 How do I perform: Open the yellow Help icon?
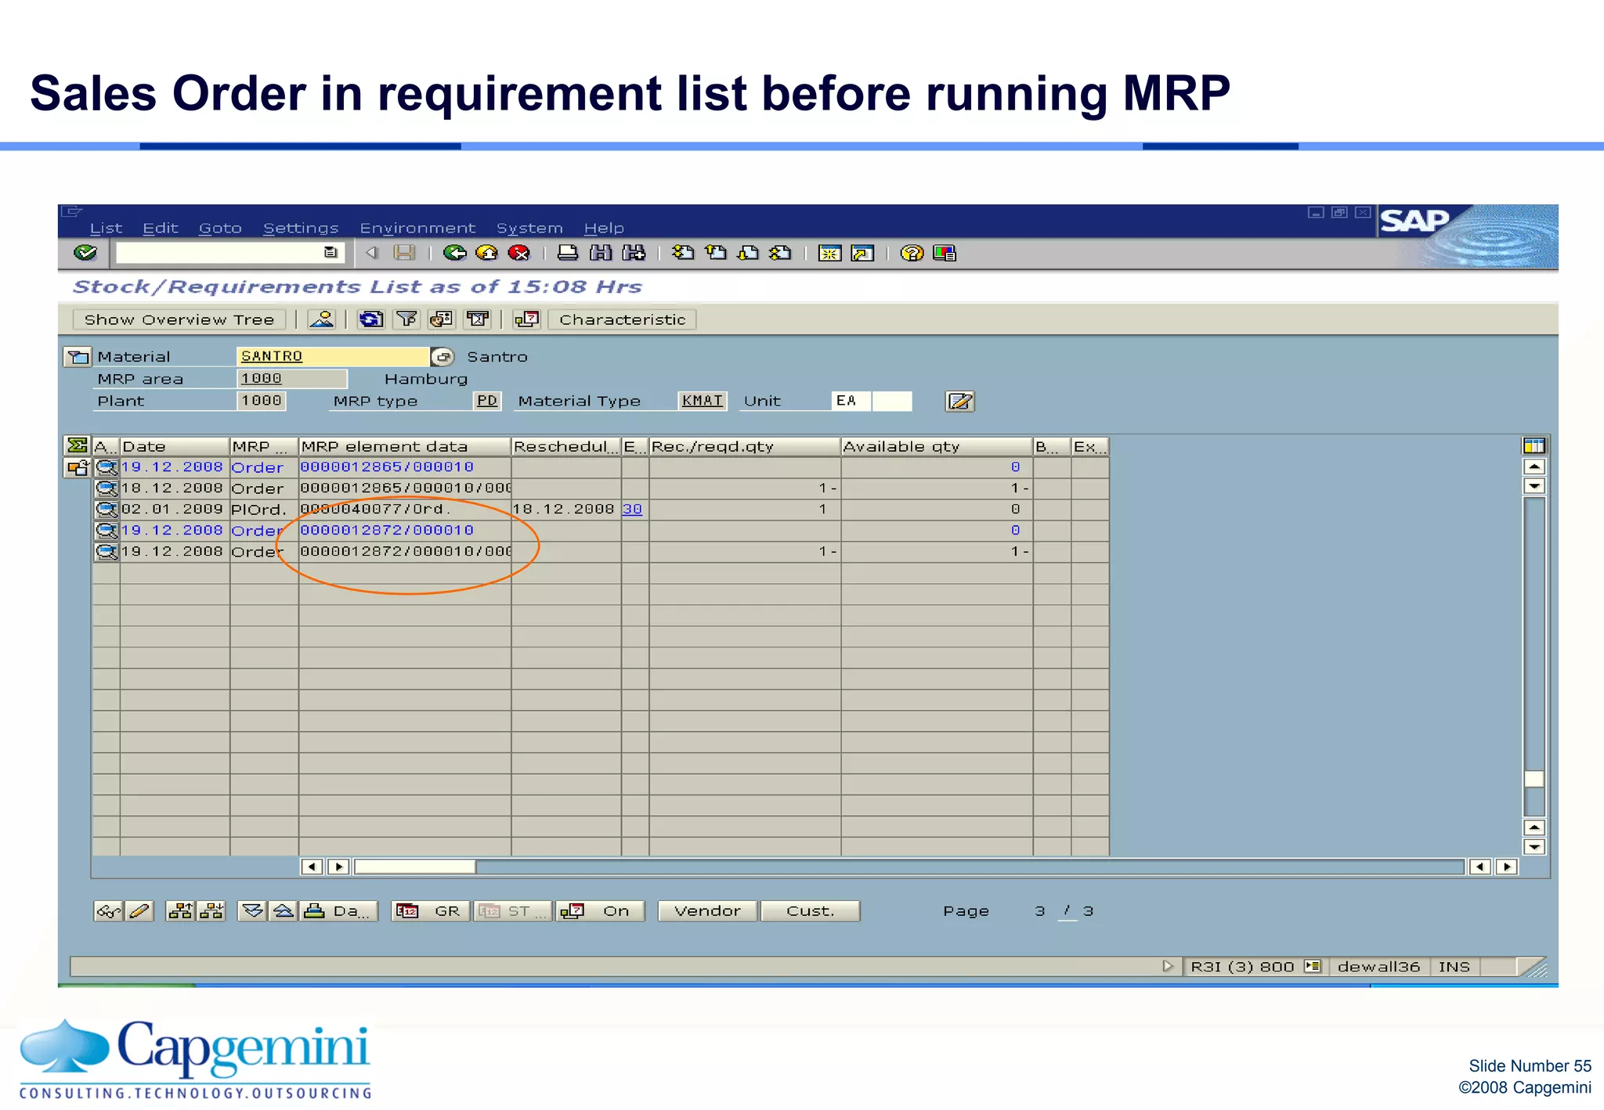(912, 253)
